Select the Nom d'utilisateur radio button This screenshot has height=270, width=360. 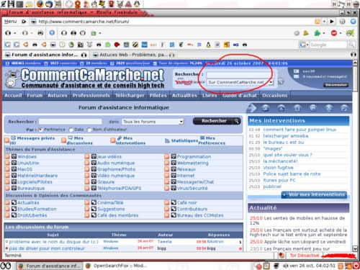(89, 130)
